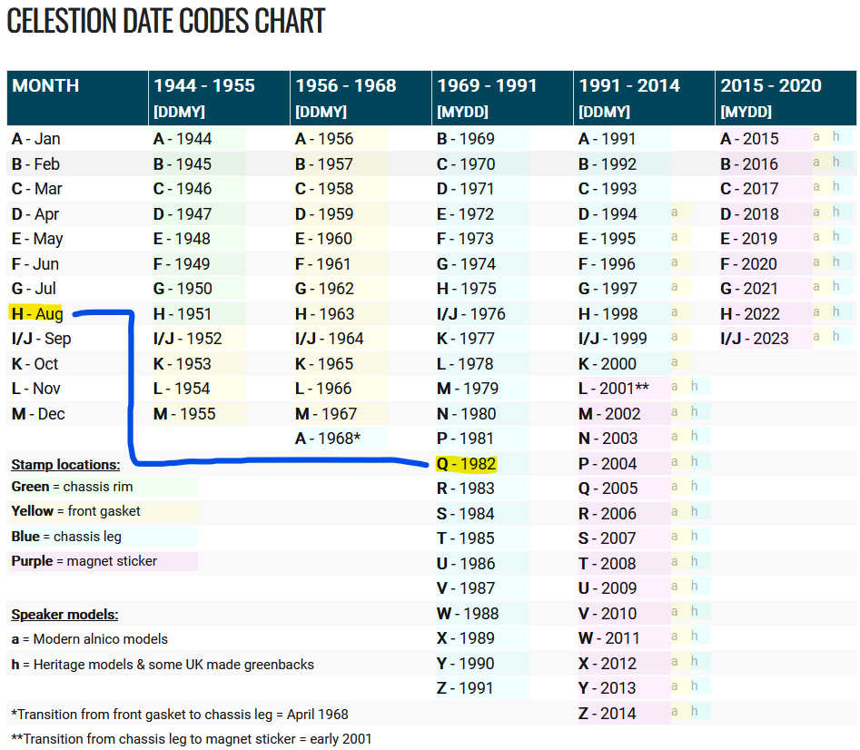Click the '1956 - 1968' column header
Image resolution: width=860 pixels, height=750 pixels.
click(x=361, y=97)
